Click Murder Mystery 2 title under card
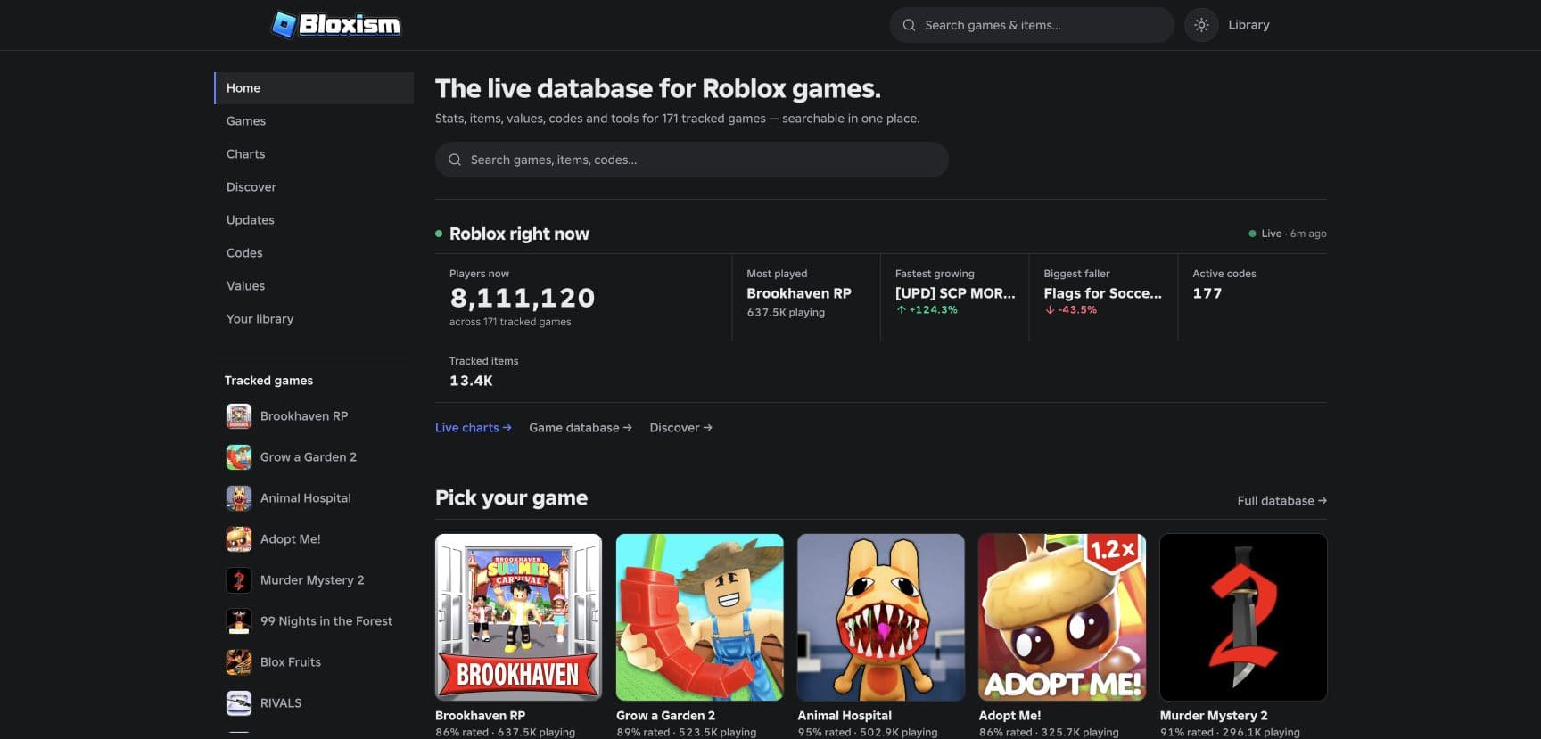 click(1214, 716)
